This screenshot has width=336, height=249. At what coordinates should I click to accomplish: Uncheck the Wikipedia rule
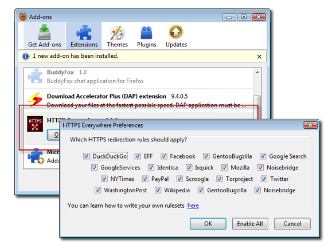[158, 190]
